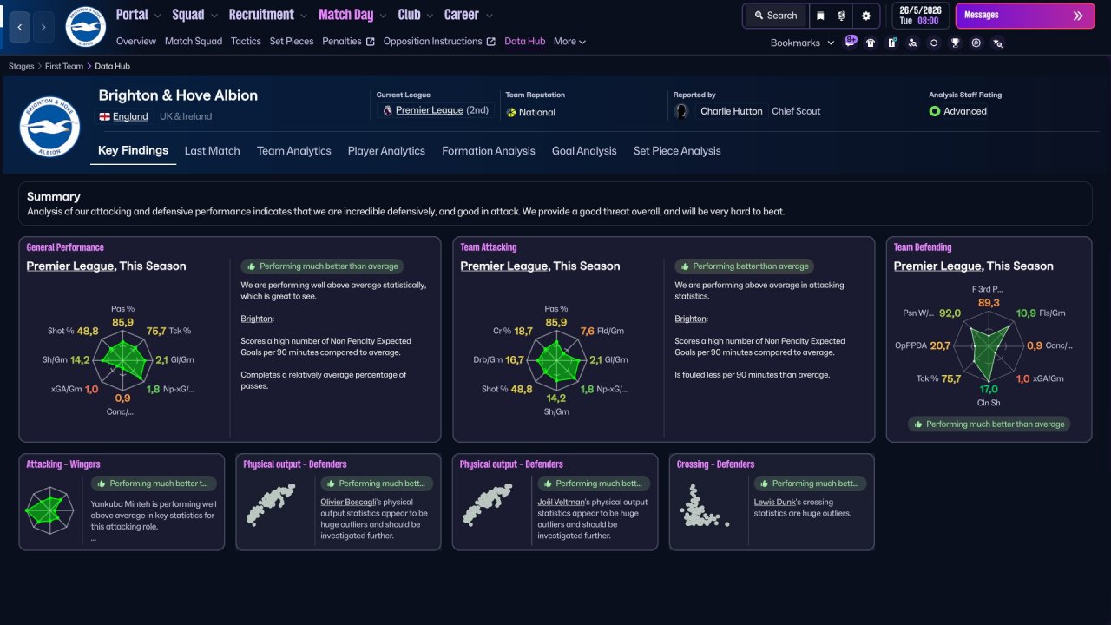The height and width of the screenshot is (625, 1111).
Task: Follow the England nation link
Action: click(130, 116)
